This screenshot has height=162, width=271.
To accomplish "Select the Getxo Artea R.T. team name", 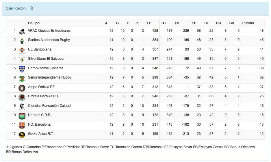I will (x=41, y=134).
